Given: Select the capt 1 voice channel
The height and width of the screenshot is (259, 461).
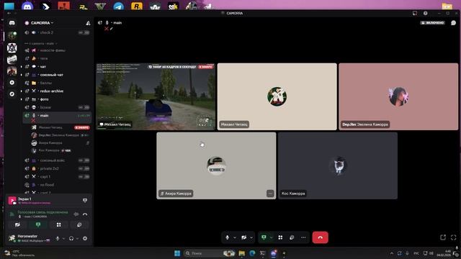Looking at the screenshot, I should click(x=58, y=177).
